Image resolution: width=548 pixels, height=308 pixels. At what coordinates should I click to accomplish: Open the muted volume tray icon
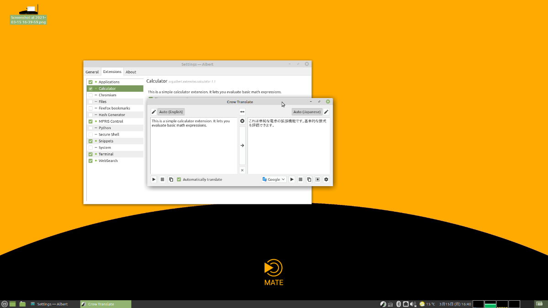tap(413, 304)
